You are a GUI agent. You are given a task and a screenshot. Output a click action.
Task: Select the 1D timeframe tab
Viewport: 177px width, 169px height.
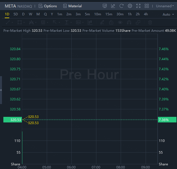7,14
